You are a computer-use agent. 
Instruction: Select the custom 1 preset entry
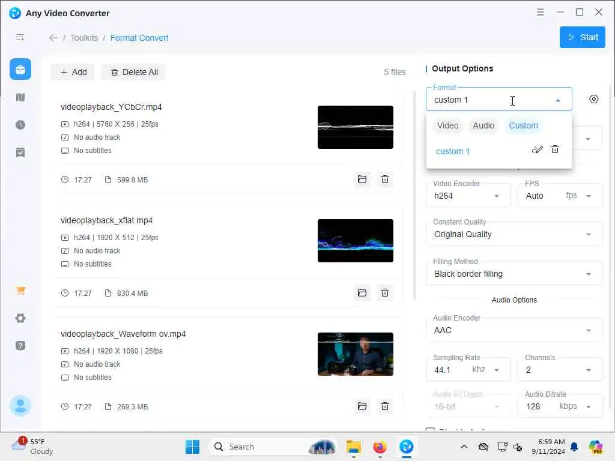[x=453, y=151]
